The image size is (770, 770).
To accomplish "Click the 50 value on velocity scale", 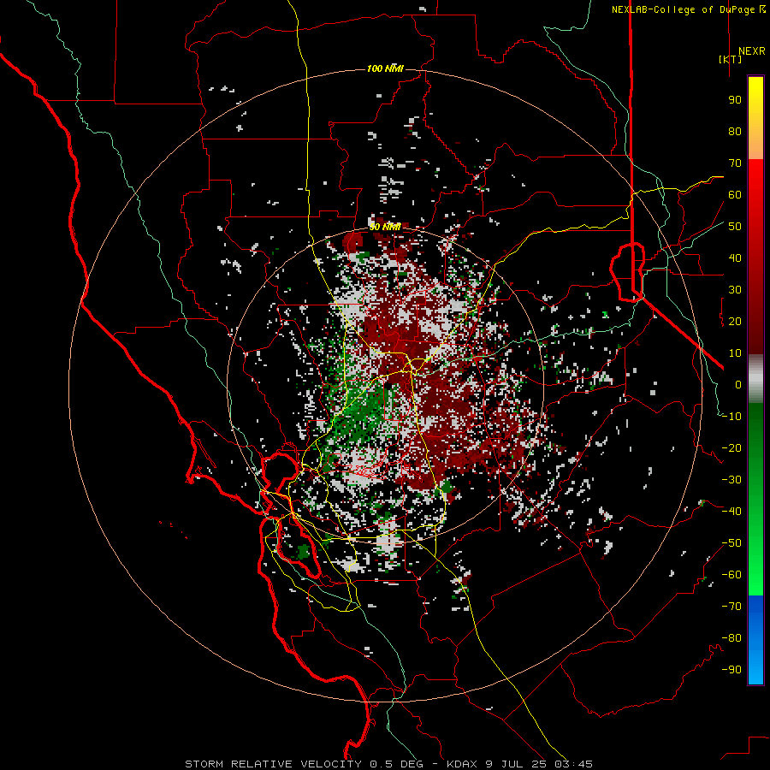I will point(735,227).
